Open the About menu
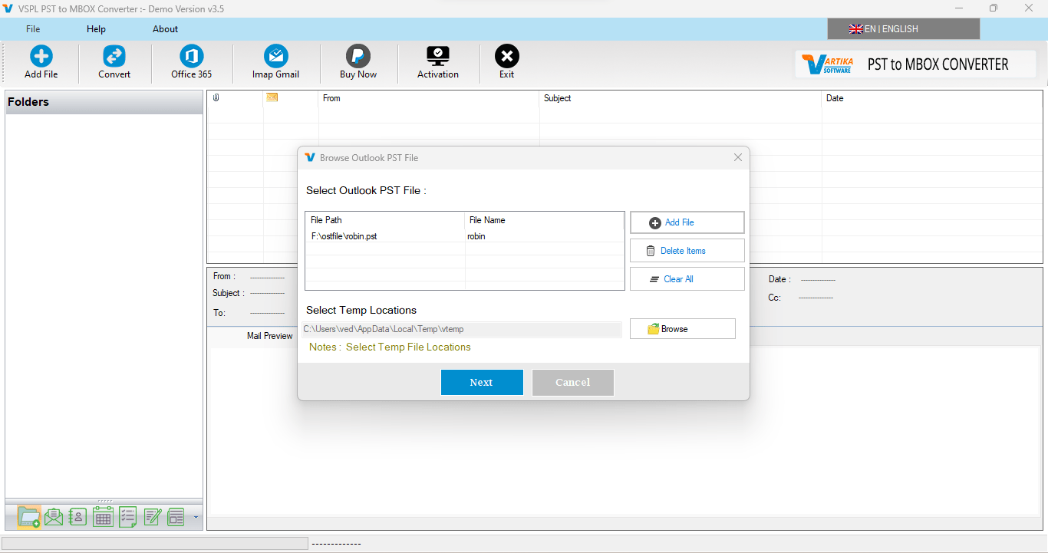The height and width of the screenshot is (553, 1048). [165, 29]
